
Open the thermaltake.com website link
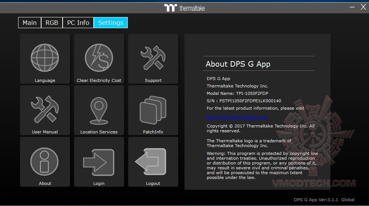coord(237,117)
